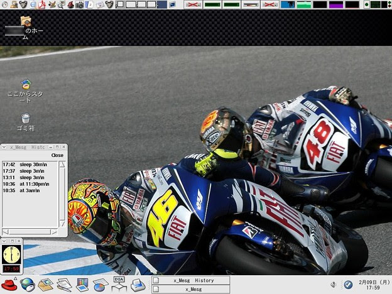Open the blue CPU graph monitor
This screenshot has width=392, height=294.
[288, 4]
